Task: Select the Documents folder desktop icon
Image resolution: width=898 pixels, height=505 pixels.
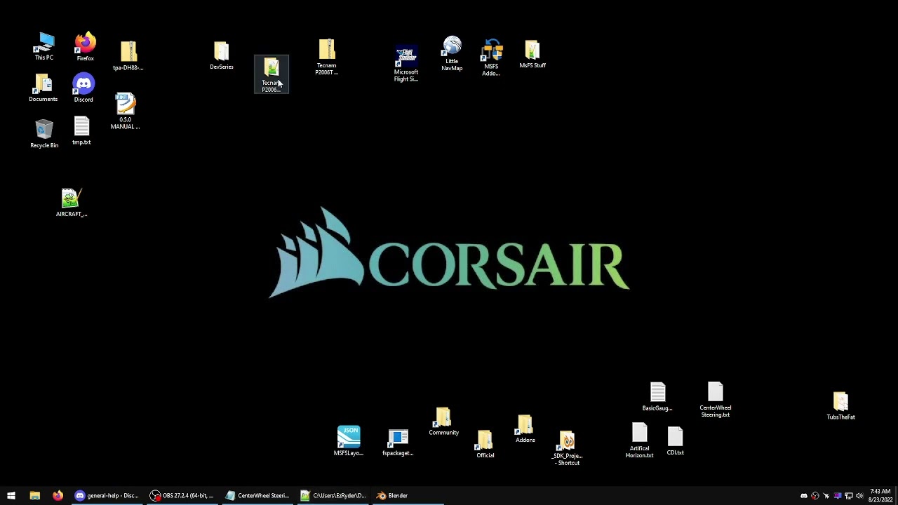Action: coord(43,88)
